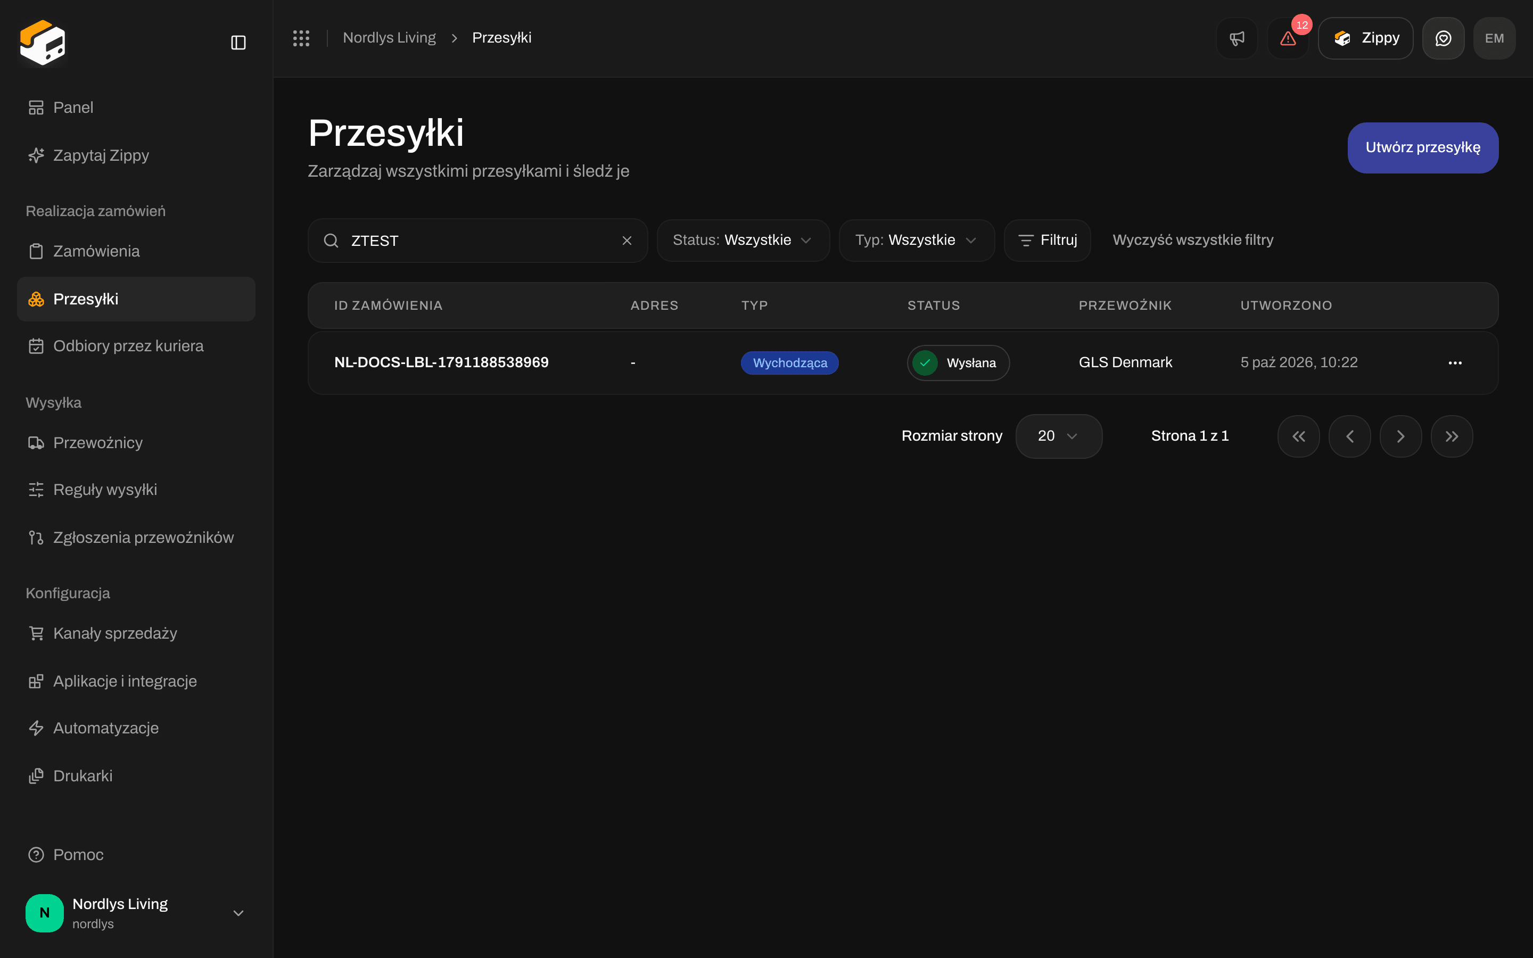Open Odbiory przez kuriera
This screenshot has height=958, width=1533.
click(x=136, y=346)
